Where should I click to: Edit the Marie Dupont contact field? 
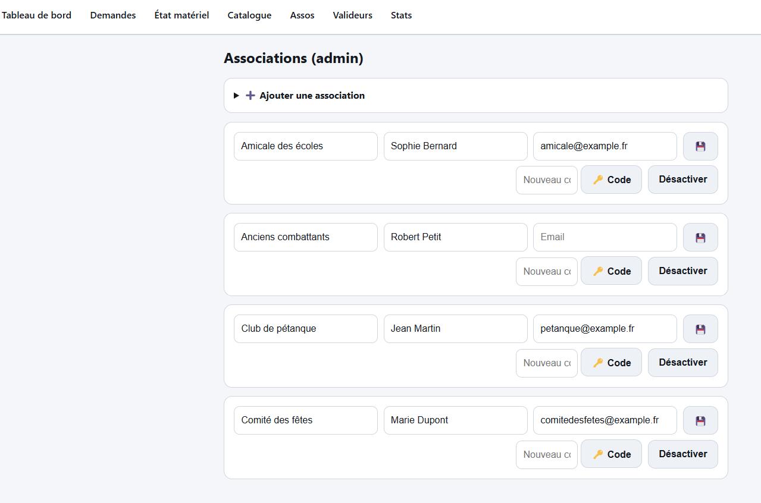click(x=456, y=420)
